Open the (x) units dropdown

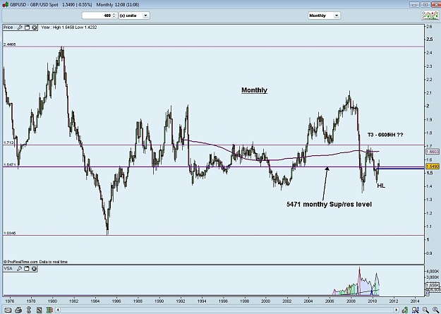(x=134, y=16)
